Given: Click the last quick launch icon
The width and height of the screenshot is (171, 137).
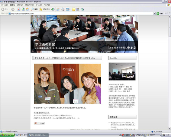Looking at the screenshot, I should coord(23,135).
